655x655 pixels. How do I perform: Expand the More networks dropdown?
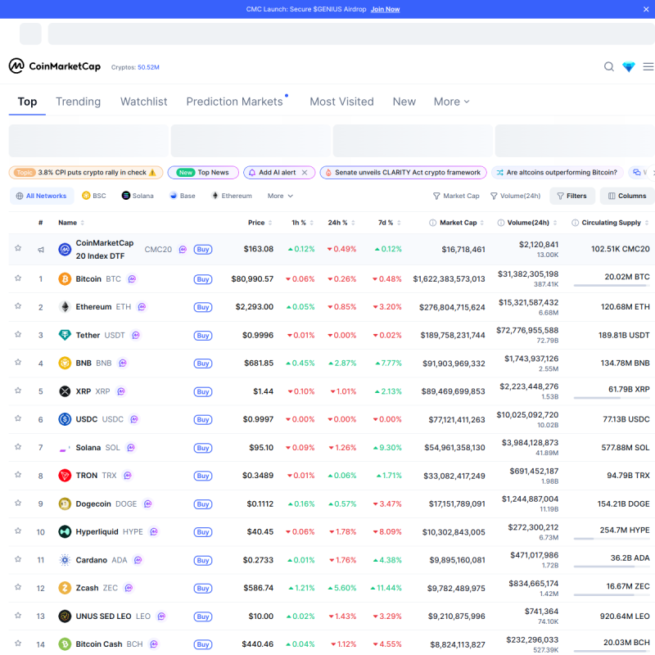(280, 196)
